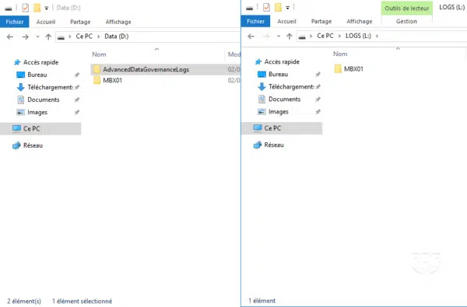Select AdvancedDataGovernanceLogs folder
This screenshot has height=307, width=467.
[x=146, y=70]
